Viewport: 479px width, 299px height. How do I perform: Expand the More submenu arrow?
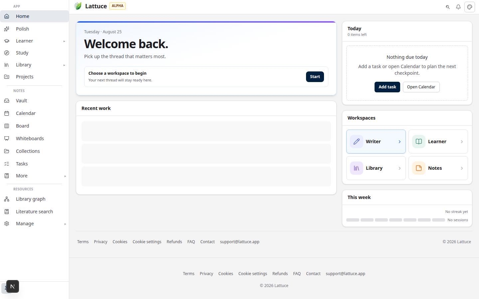65,176
